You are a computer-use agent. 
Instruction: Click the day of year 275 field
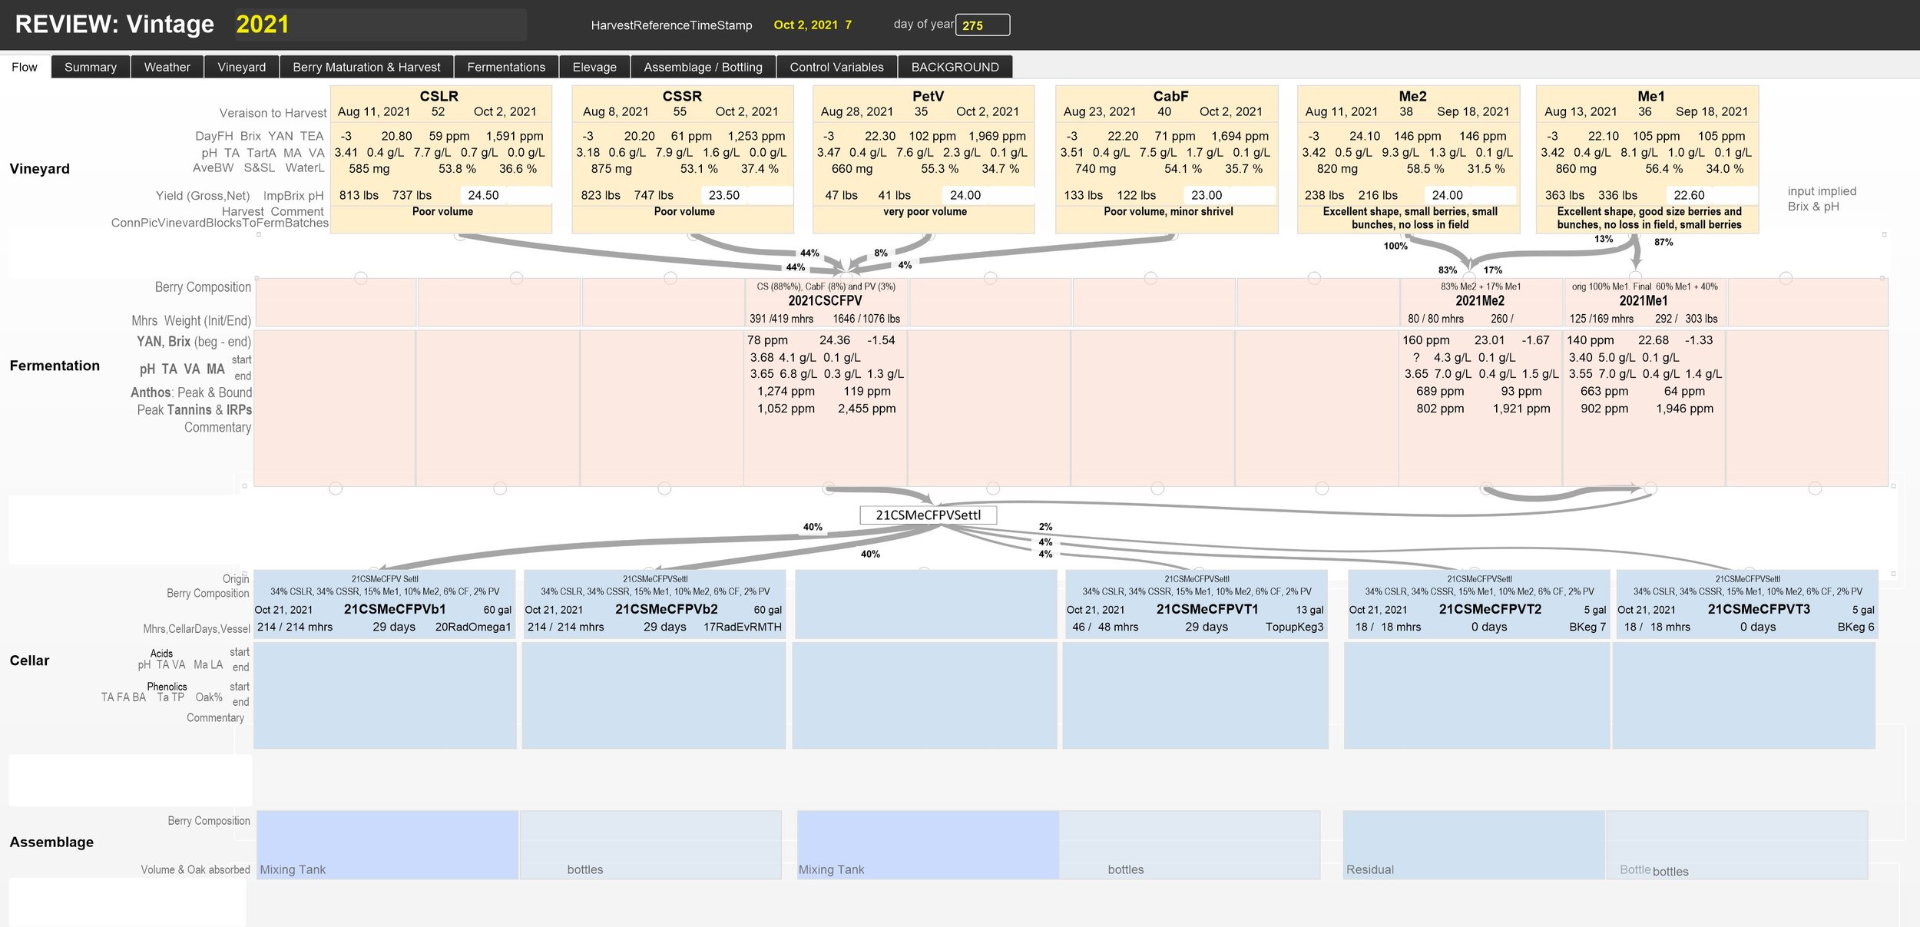click(982, 25)
